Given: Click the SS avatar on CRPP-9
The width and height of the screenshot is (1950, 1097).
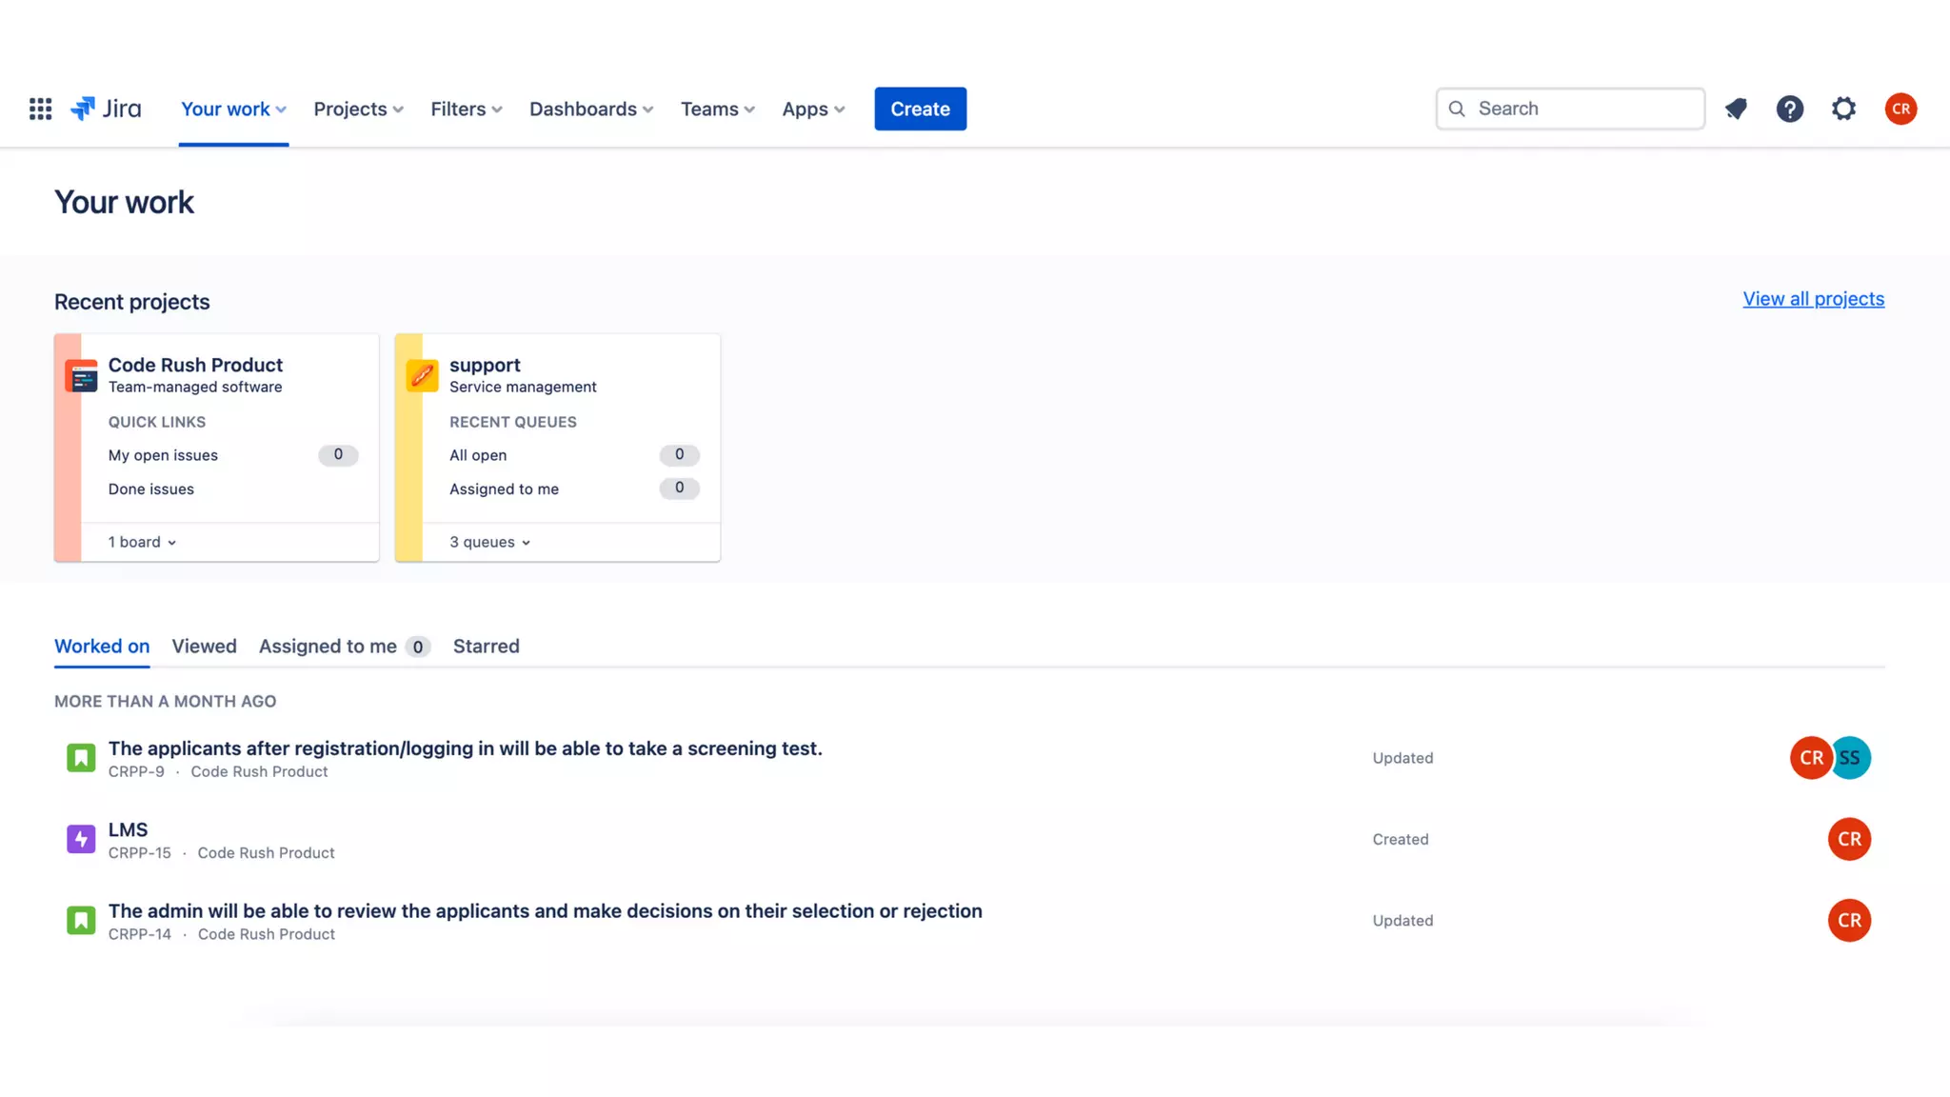Looking at the screenshot, I should (1855, 758).
